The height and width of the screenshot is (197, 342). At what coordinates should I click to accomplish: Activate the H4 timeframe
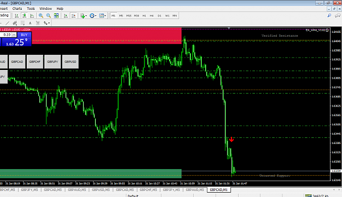click(x=152, y=16)
